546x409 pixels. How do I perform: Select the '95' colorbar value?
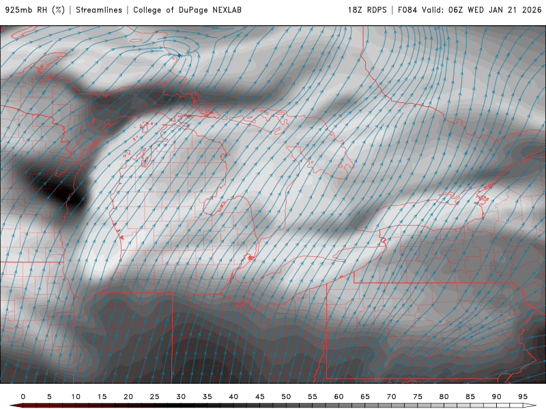pos(523,397)
